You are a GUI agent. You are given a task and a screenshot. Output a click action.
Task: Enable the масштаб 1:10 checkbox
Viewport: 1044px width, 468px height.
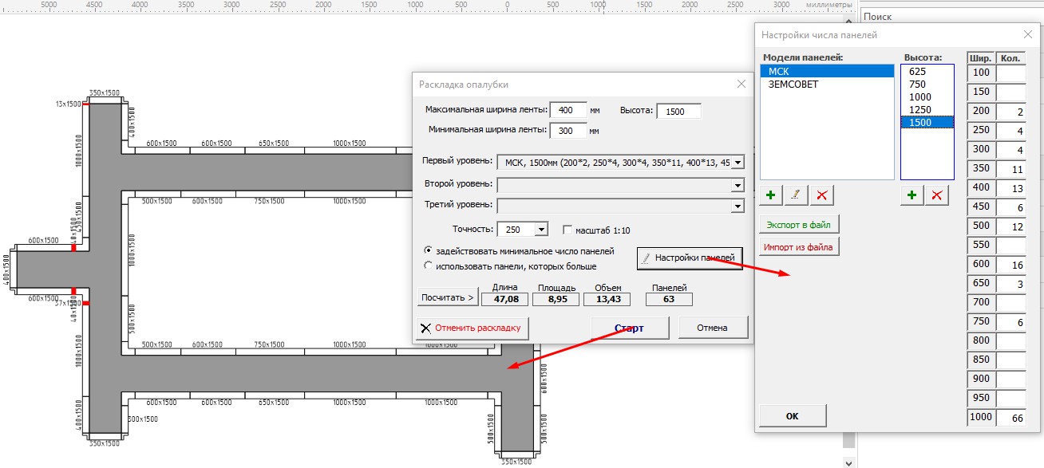pyautogui.click(x=568, y=230)
